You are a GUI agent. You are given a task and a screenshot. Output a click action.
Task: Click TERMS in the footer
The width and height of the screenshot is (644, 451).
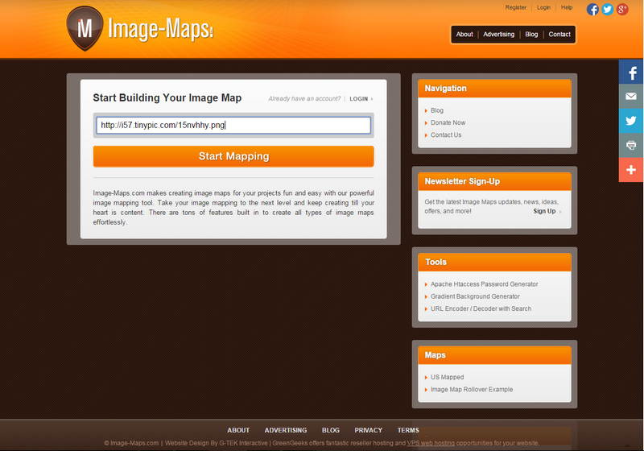pyautogui.click(x=408, y=430)
